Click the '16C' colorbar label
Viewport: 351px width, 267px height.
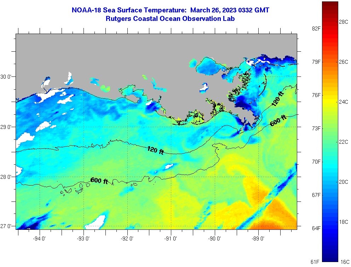[x=345, y=262]
